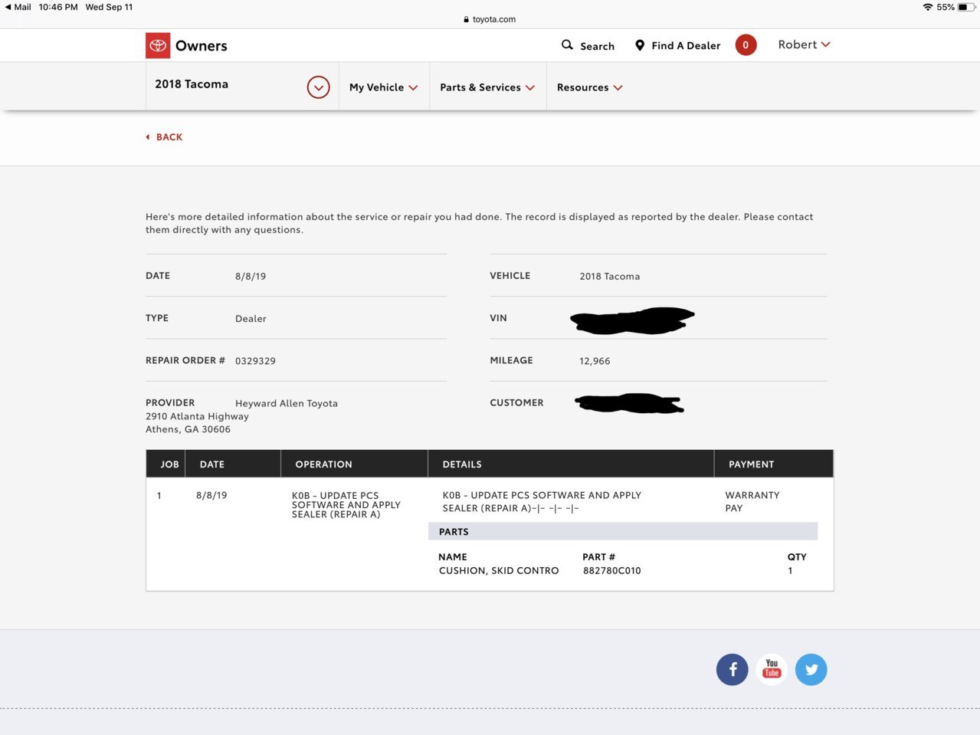Select part number 882780C010

611,571
